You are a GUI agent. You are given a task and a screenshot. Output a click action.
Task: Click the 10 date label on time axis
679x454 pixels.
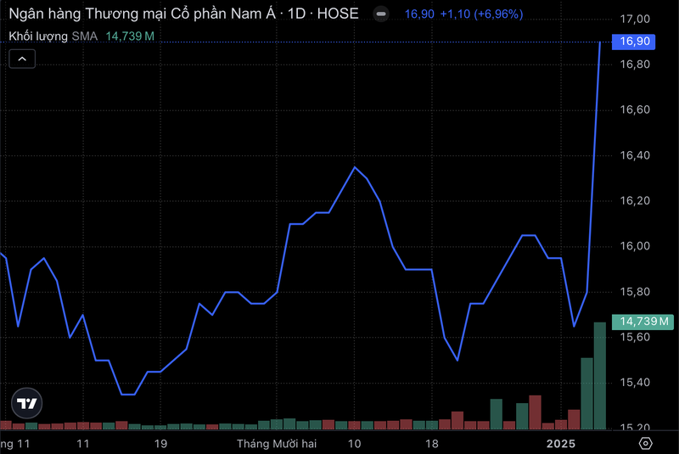tap(355, 444)
